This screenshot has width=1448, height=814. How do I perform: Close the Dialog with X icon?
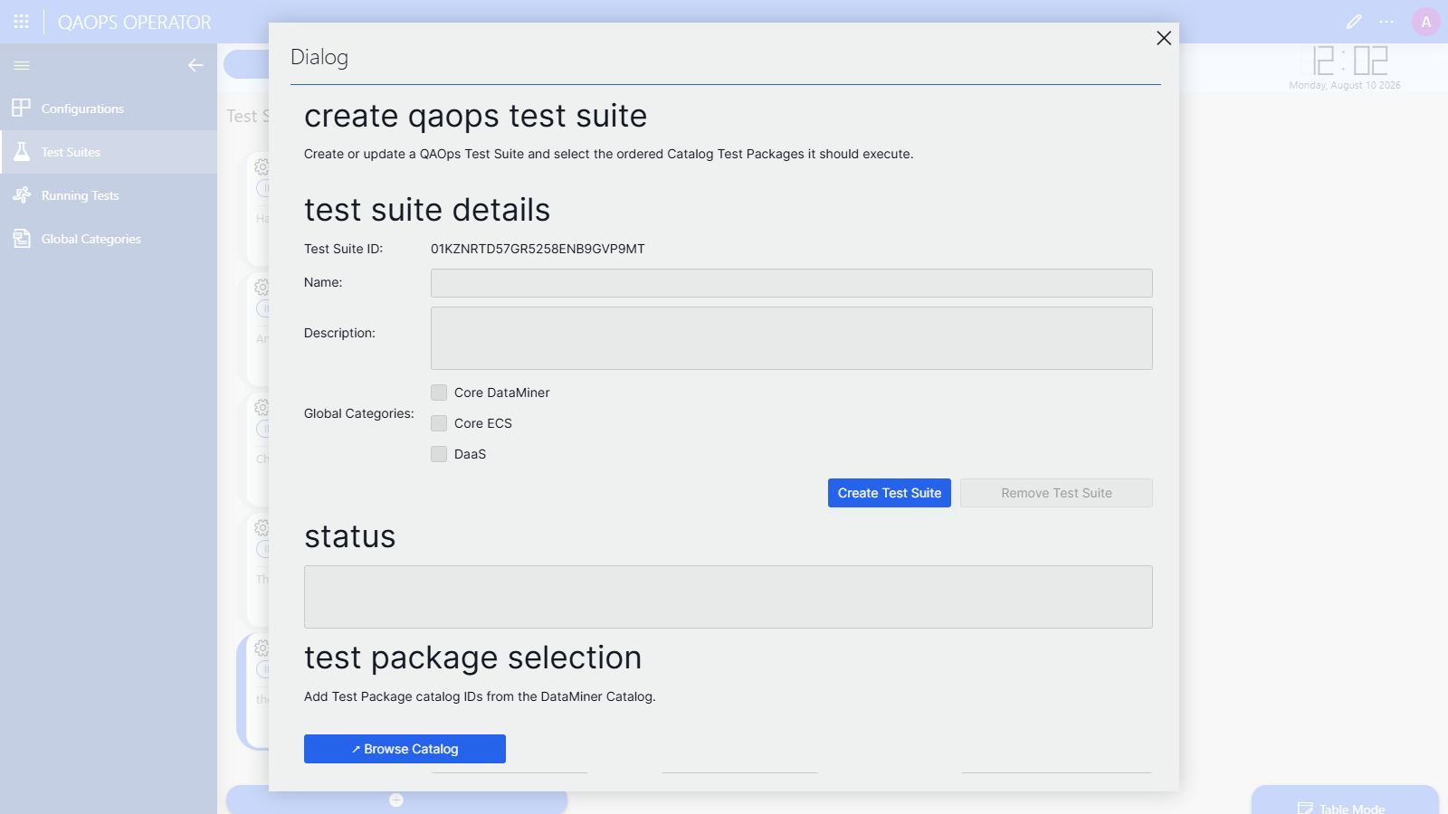click(1164, 38)
